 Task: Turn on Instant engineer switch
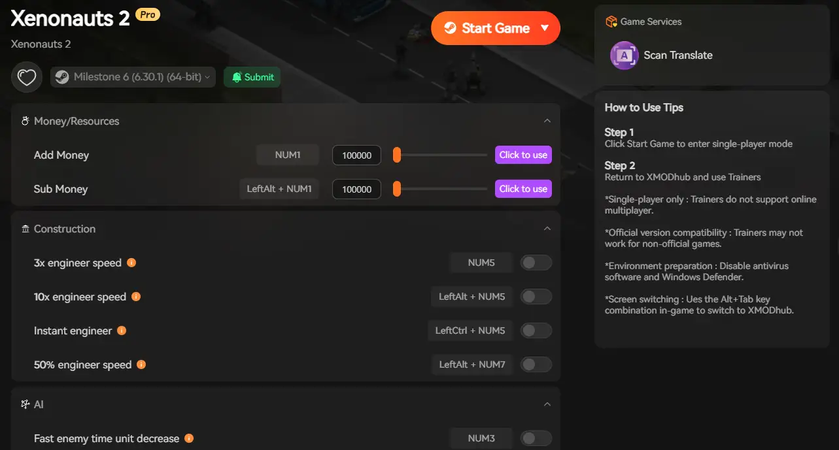click(x=536, y=330)
